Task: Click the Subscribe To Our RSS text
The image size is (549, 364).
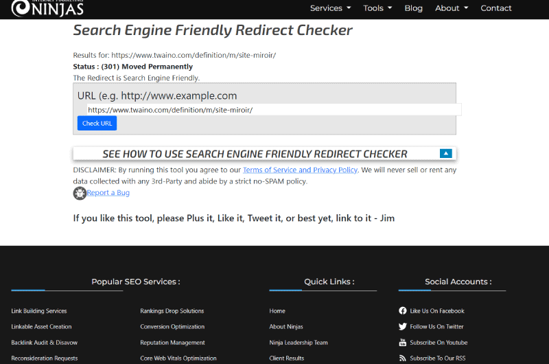Action: [438, 358]
